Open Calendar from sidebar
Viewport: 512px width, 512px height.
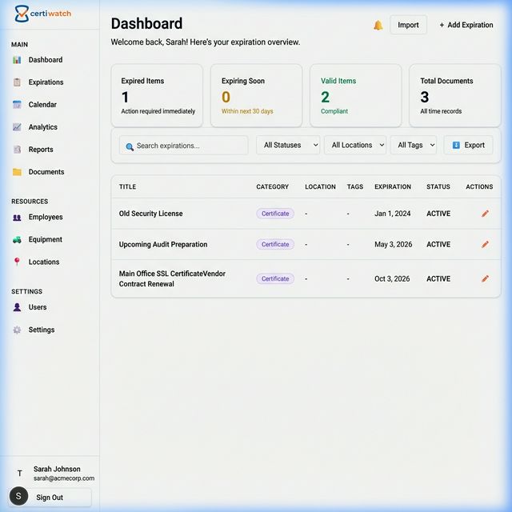(42, 105)
